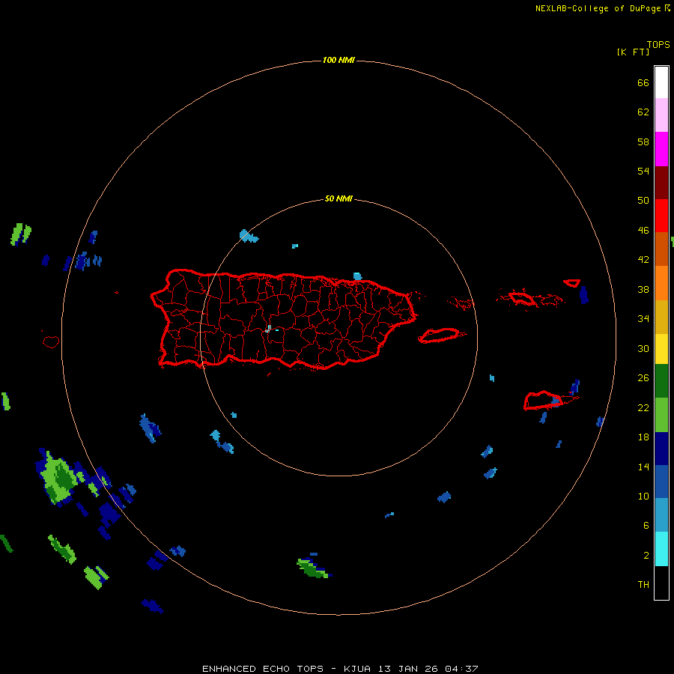Click the 50 legend value
Viewport: 674px width, 674px height.
(x=643, y=201)
